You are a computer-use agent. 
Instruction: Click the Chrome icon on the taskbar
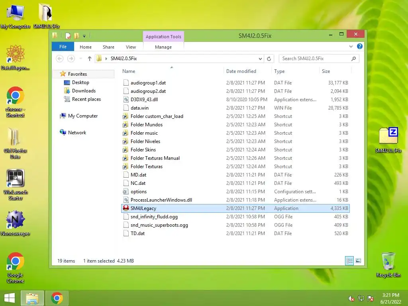57,298
